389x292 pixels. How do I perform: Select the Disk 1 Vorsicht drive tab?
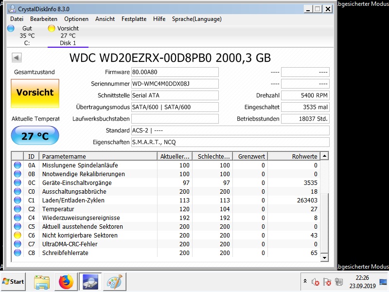pos(68,36)
